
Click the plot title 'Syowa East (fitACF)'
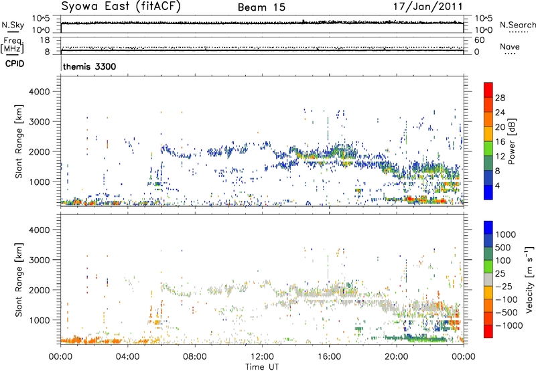point(121,6)
